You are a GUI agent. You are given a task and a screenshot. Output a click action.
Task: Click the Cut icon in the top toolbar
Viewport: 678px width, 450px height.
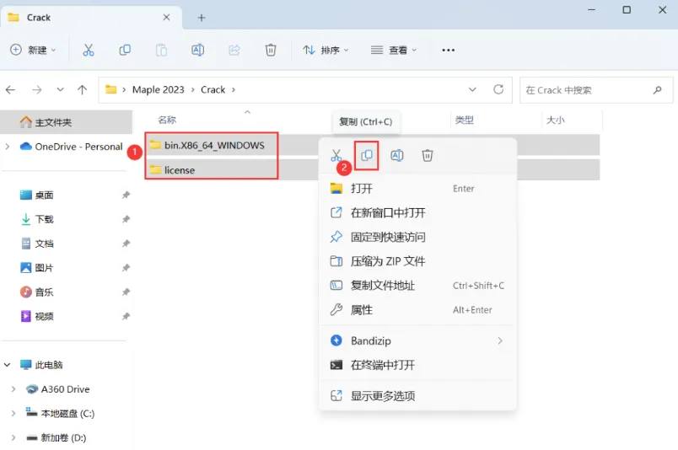(89, 51)
